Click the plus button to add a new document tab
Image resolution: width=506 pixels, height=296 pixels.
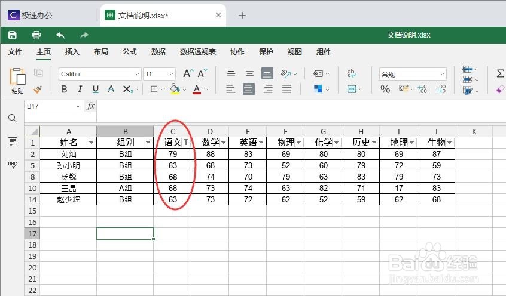pos(242,16)
